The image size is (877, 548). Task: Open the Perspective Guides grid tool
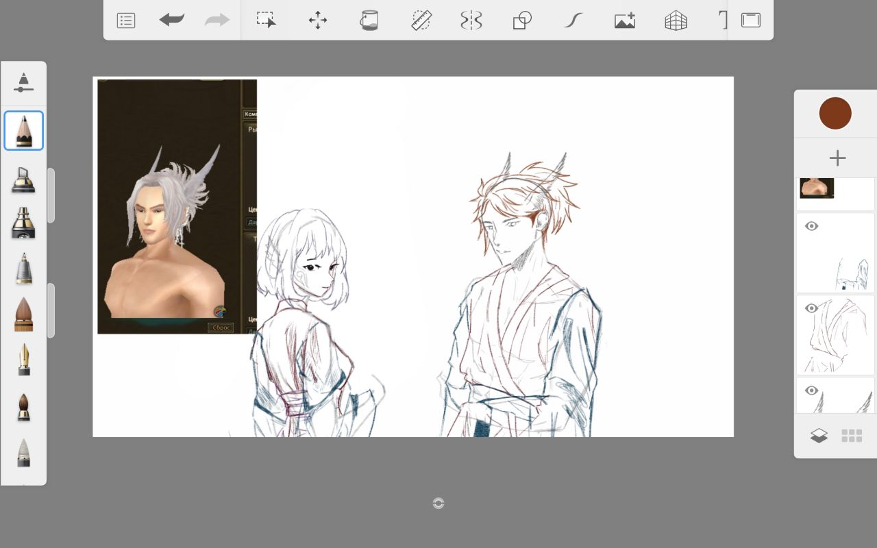tap(676, 21)
